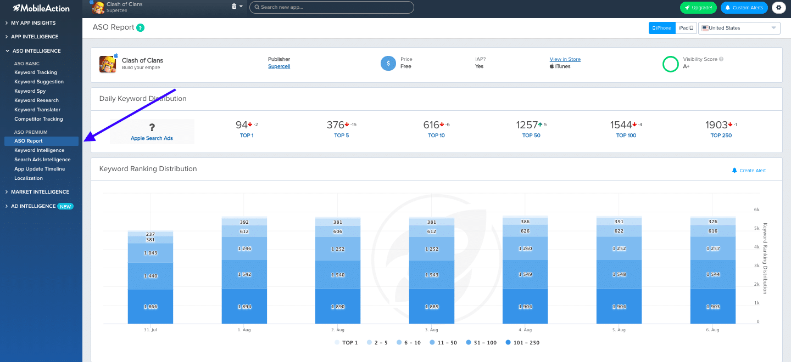Viewport: 791px width, 362px height.
Task: Click the Upgrade! button
Action: 699,8
